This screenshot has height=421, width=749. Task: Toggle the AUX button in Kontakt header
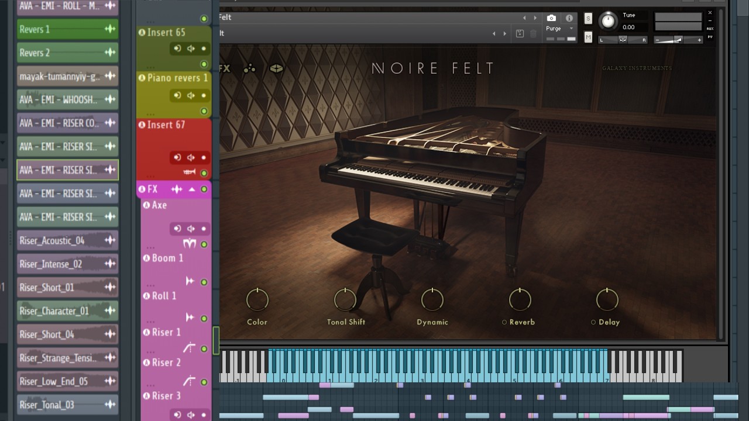pos(710,29)
